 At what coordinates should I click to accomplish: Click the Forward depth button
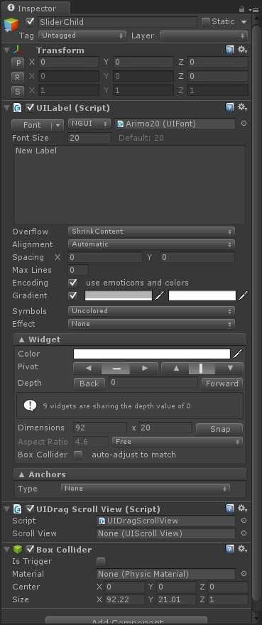[222, 384]
